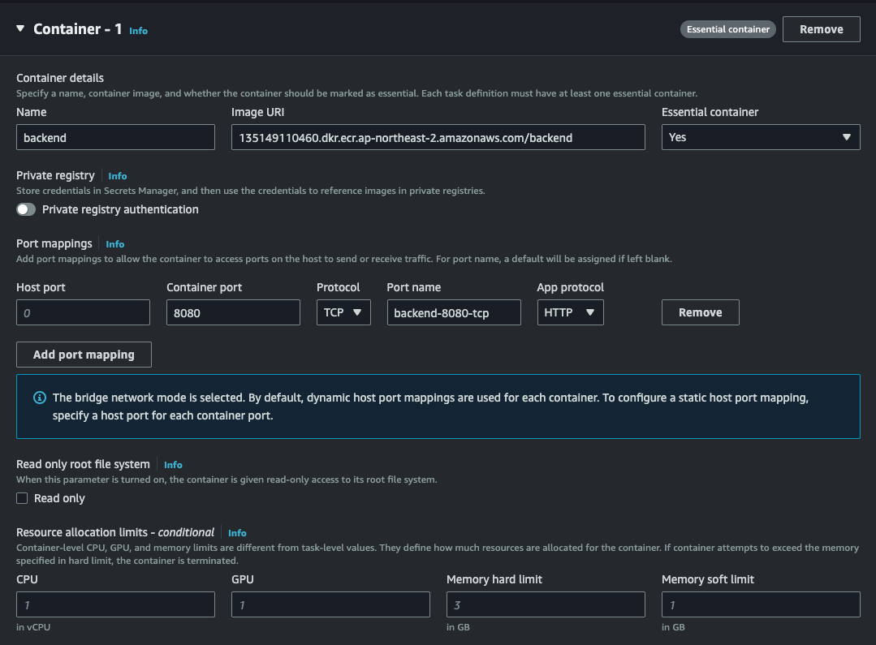
Task: Click the Memory hard limit field
Action: tap(546, 604)
